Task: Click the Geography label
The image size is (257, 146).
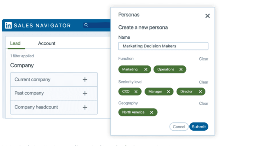Action: [128, 103]
